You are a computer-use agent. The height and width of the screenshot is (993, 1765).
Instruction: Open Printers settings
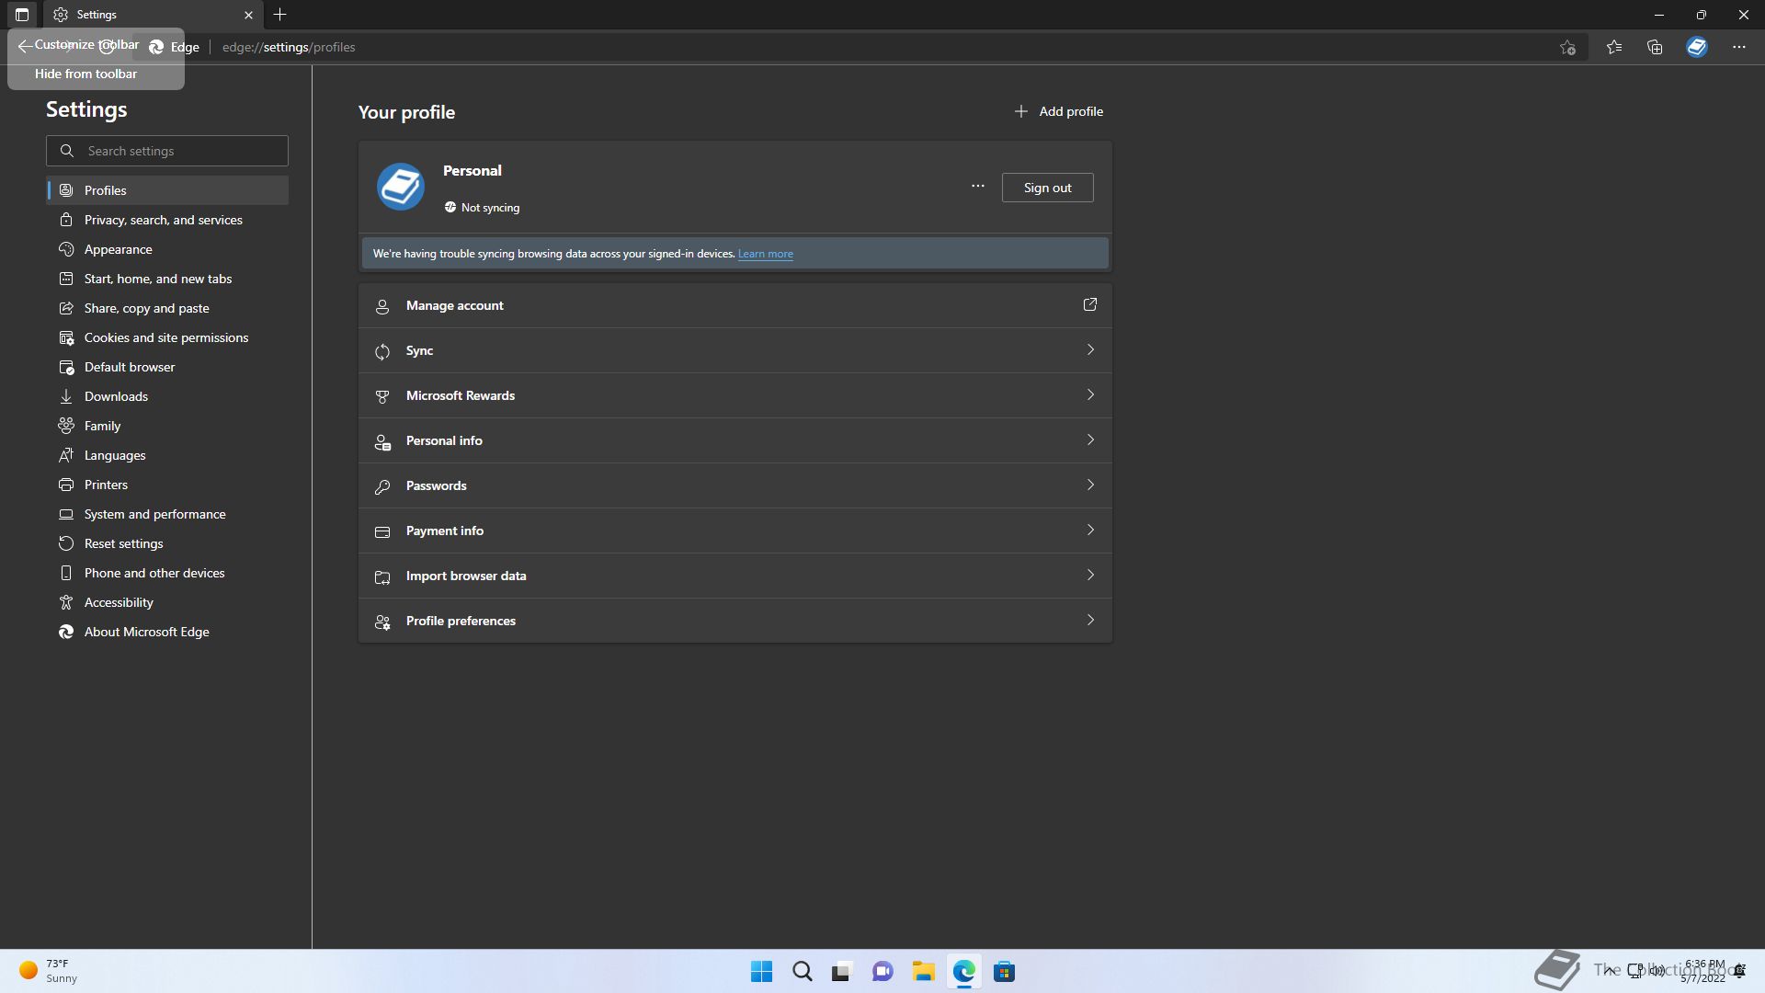[x=167, y=485]
